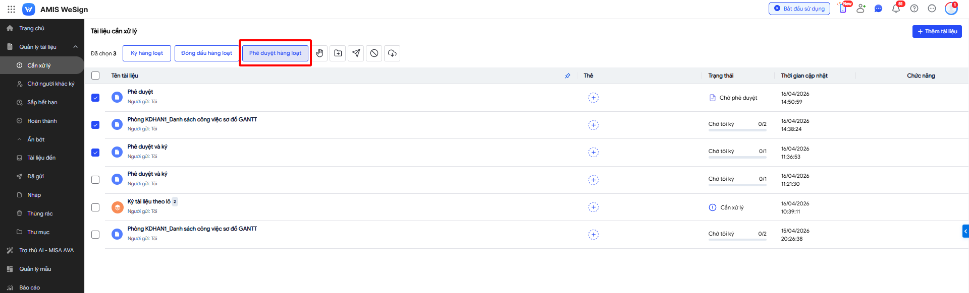Click the move-to-folder toolbar icon
Viewport: 969px width, 293px height.
tap(338, 53)
